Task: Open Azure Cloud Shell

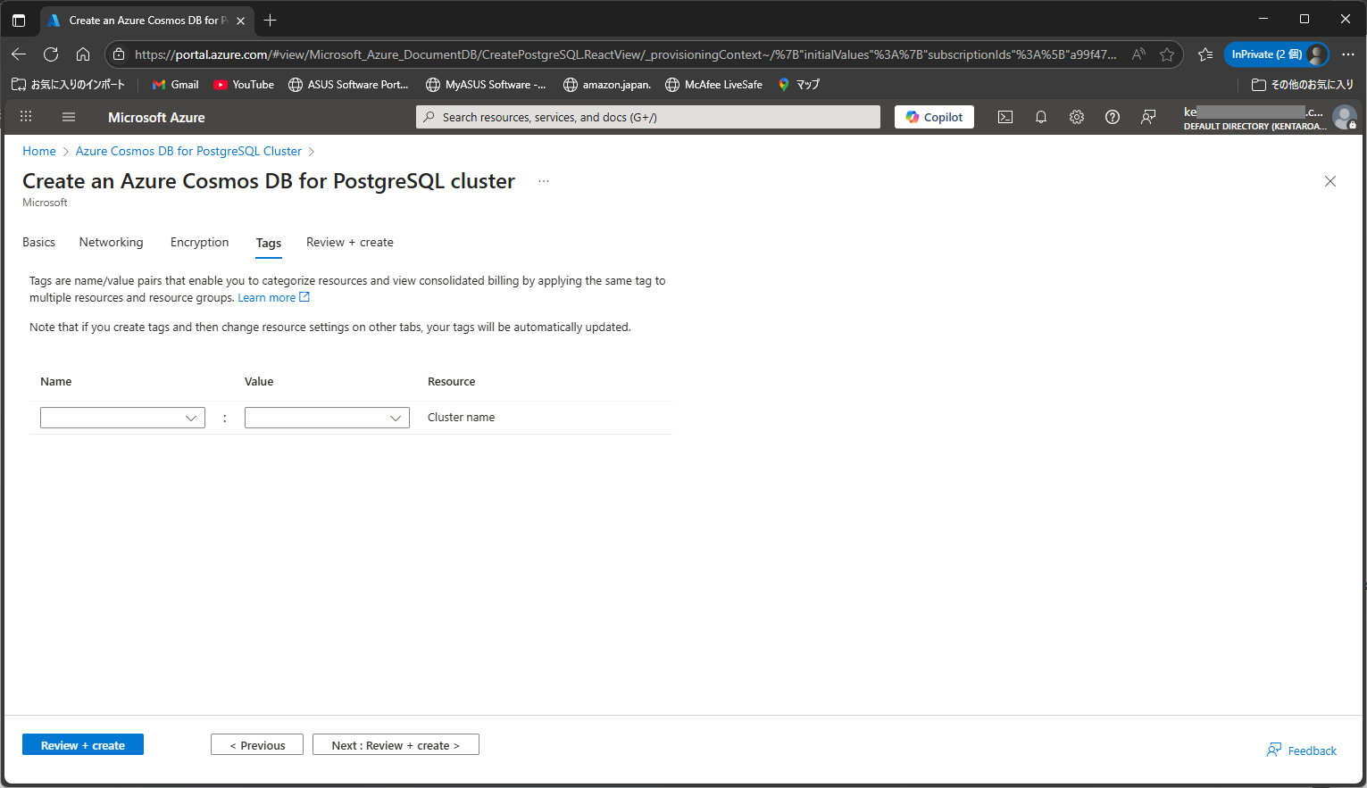Action: (1005, 116)
